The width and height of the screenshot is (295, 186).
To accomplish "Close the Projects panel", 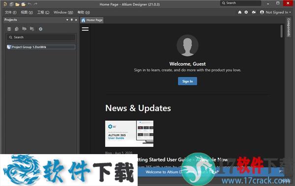I will click(x=76, y=20).
